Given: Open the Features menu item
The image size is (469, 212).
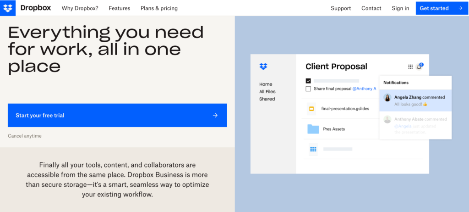Looking at the screenshot, I should pyautogui.click(x=120, y=8).
